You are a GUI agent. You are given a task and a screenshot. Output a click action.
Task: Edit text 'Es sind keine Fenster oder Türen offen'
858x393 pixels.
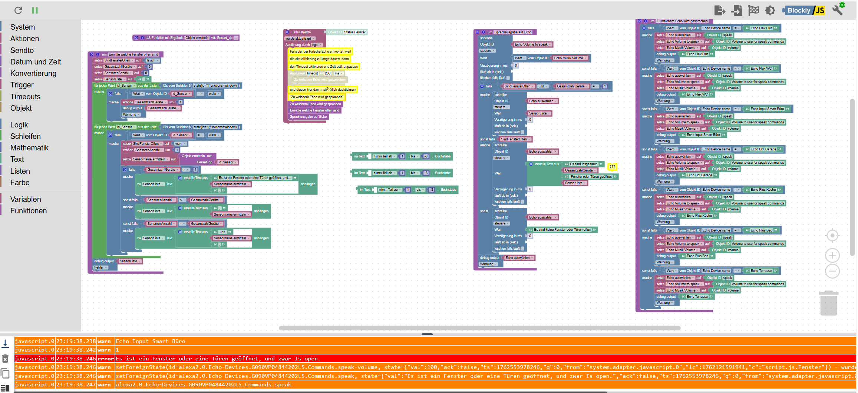pyautogui.click(x=562, y=230)
